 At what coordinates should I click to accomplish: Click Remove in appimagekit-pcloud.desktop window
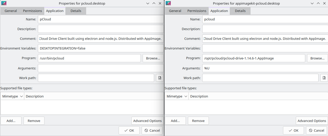tap(198, 121)
